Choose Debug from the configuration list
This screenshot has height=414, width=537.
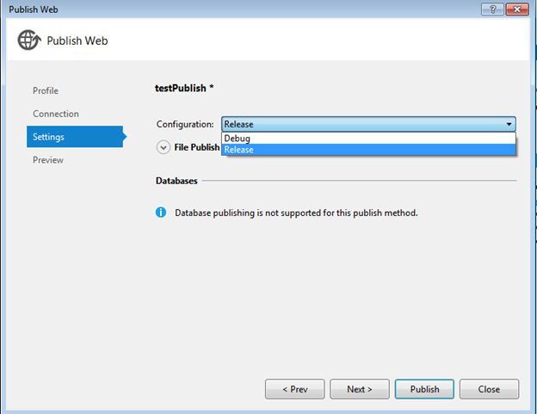238,139
